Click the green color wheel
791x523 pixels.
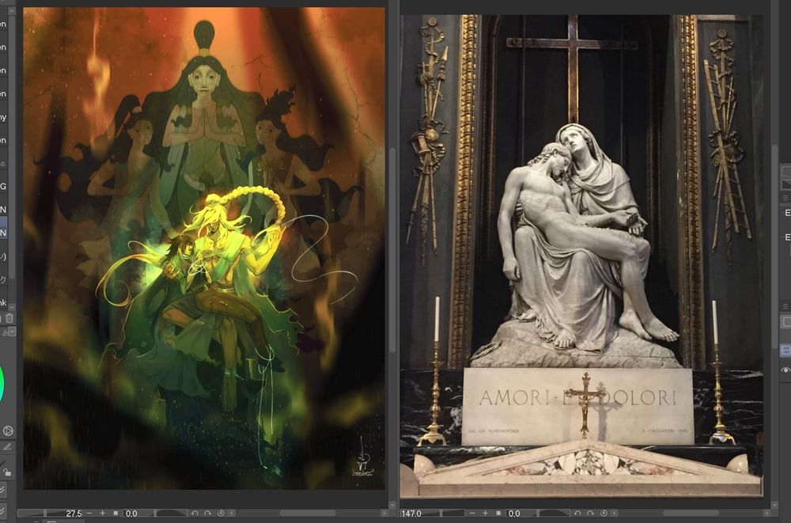pos(2,384)
